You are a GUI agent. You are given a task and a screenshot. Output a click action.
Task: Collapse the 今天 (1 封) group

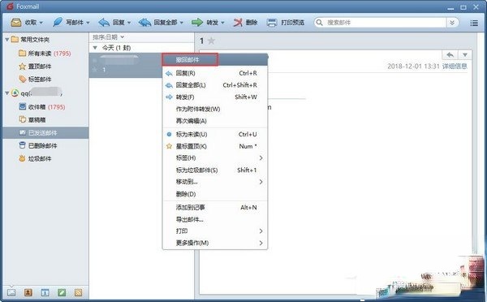(95, 48)
